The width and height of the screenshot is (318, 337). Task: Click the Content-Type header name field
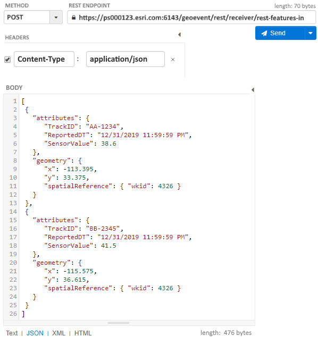[44, 59]
